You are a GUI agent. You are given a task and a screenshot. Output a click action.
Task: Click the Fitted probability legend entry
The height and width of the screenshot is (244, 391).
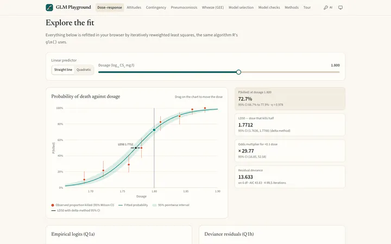(x=133, y=205)
